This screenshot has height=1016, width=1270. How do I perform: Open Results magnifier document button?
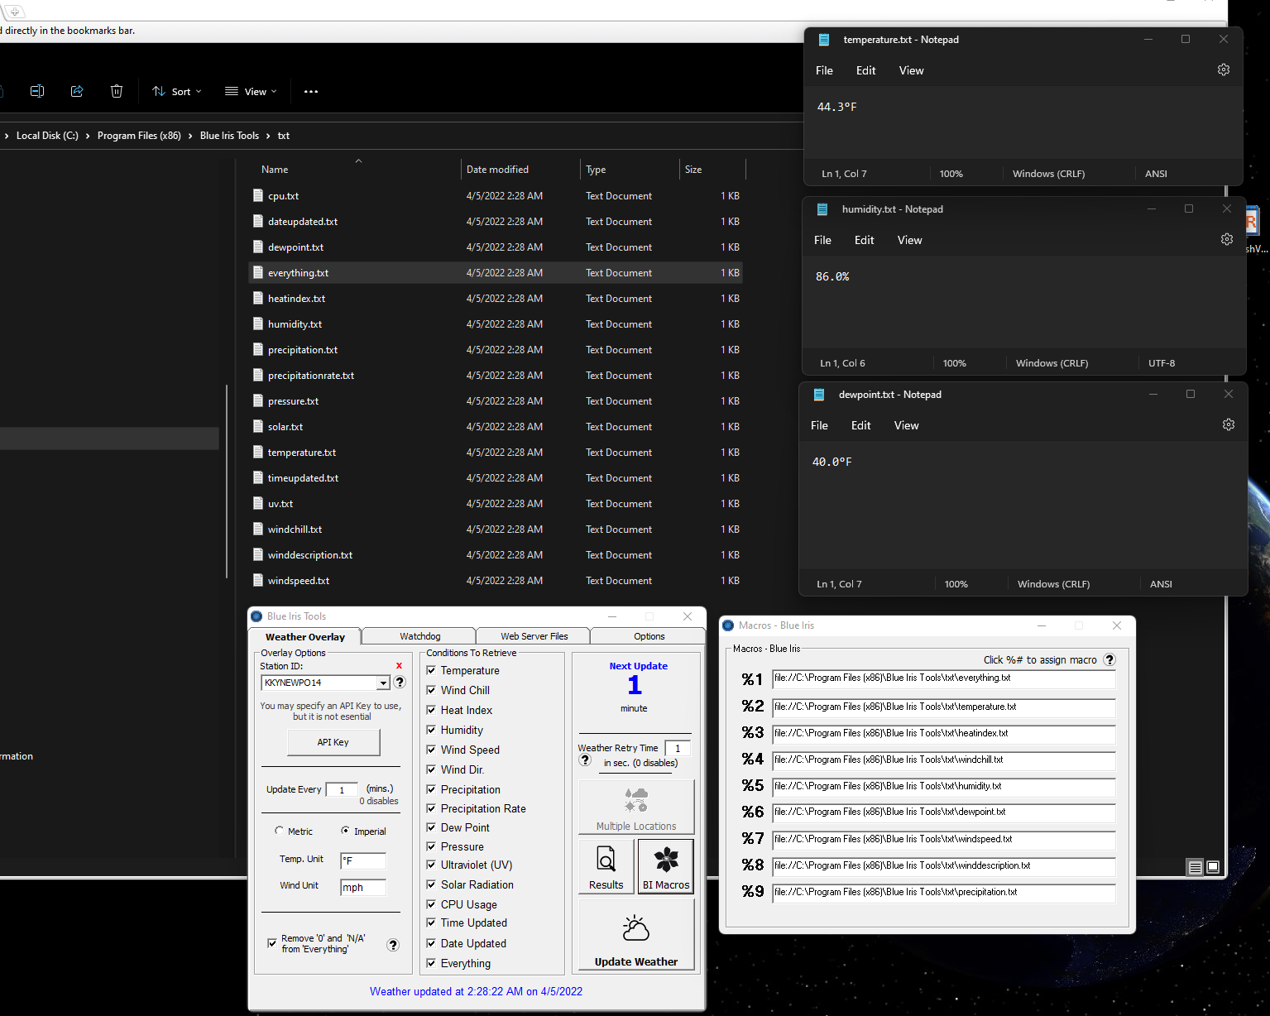606,866
